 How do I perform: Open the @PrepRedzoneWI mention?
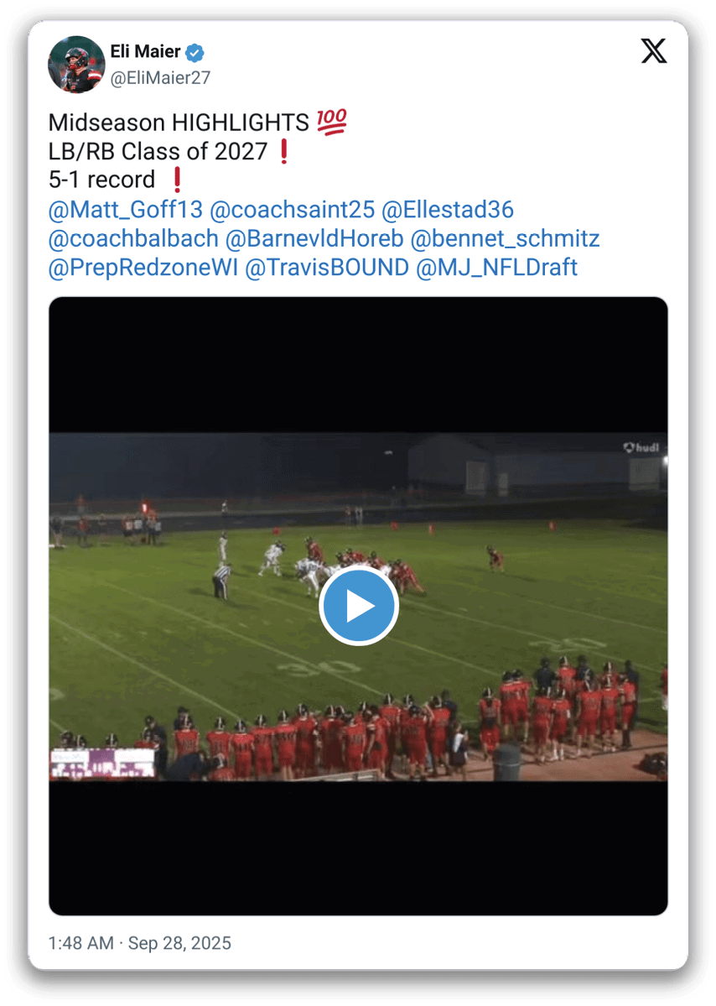pos(143,268)
